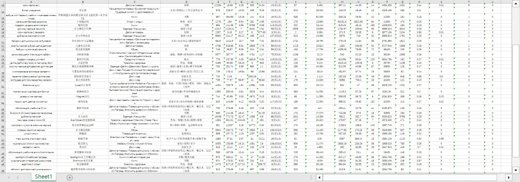Select column B by its header

point(83,1)
